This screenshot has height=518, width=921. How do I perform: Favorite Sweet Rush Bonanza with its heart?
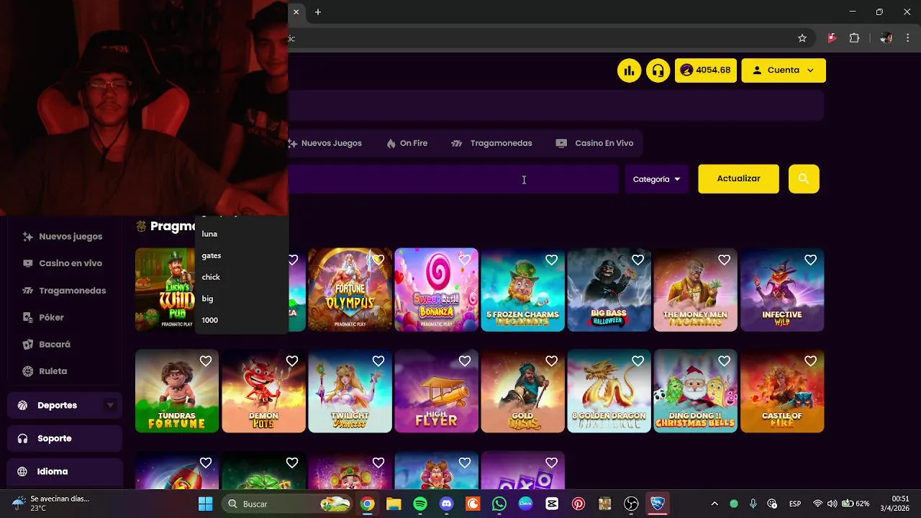coord(465,260)
